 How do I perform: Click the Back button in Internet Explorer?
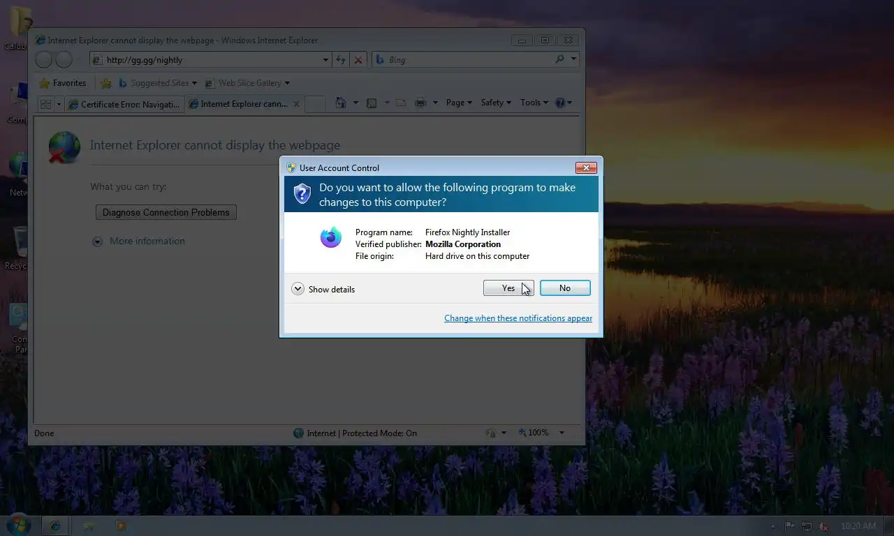click(x=44, y=60)
